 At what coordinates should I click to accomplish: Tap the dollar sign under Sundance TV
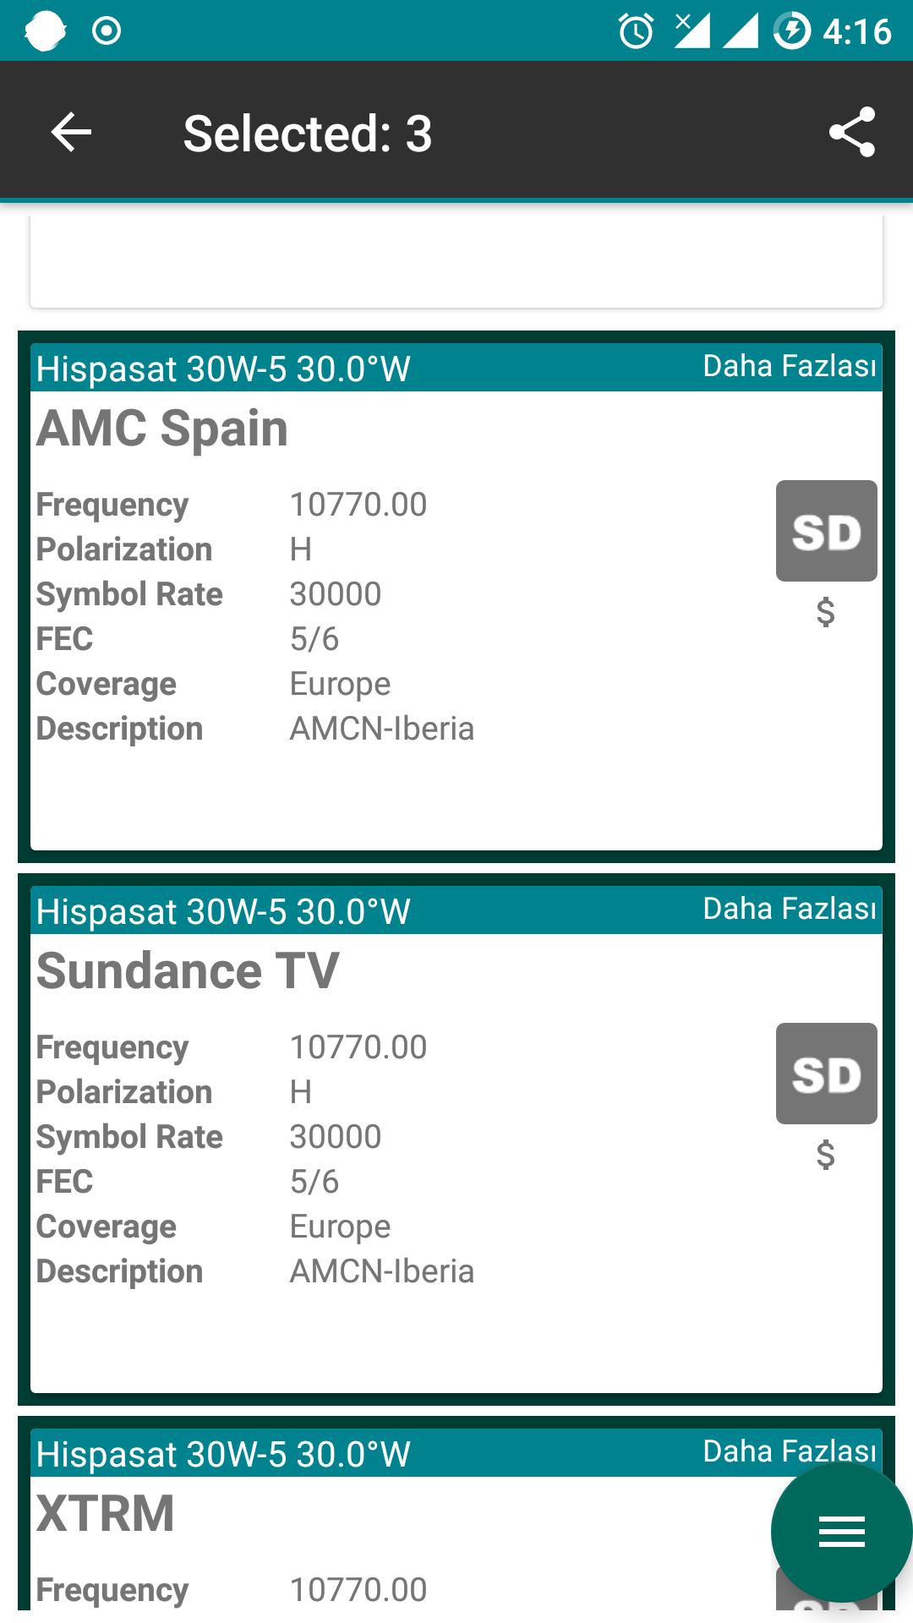[826, 1155]
